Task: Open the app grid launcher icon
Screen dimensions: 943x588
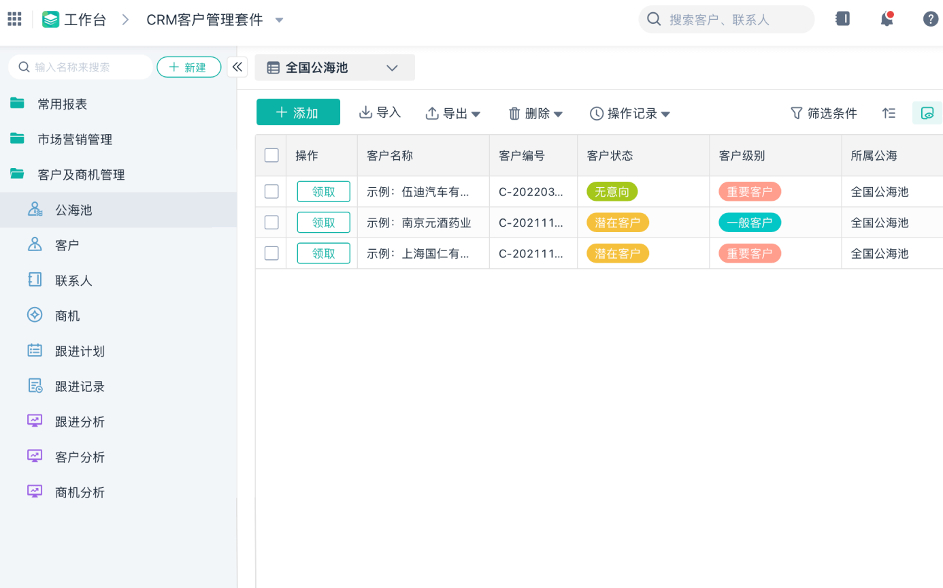Action: (x=14, y=19)
